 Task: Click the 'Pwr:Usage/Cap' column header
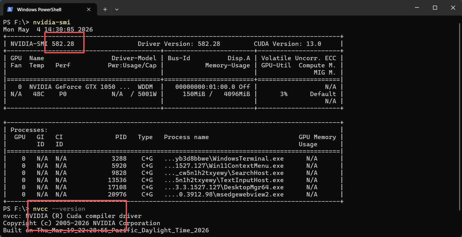pos(132,65)
